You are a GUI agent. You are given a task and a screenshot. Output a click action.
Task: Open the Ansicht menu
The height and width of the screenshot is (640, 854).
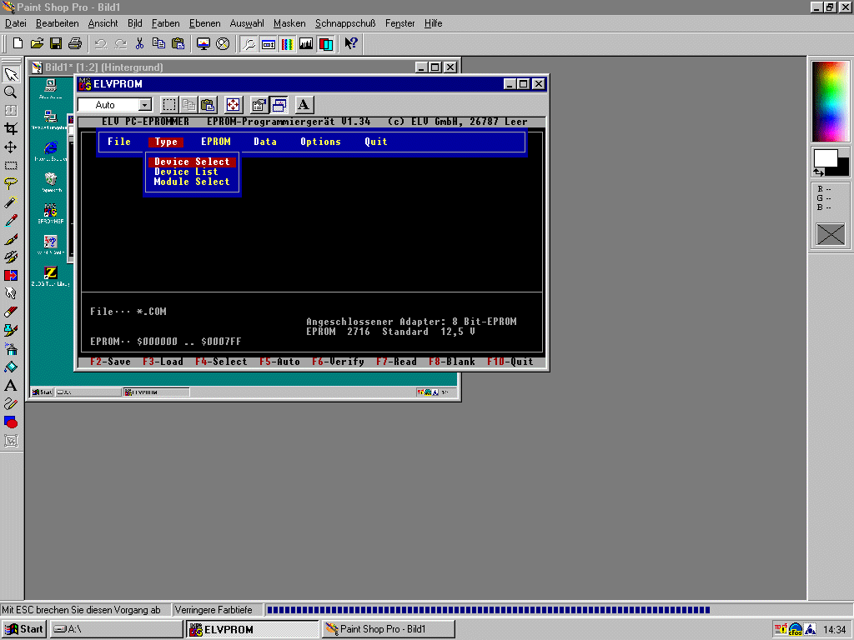[x=103, y=23]
